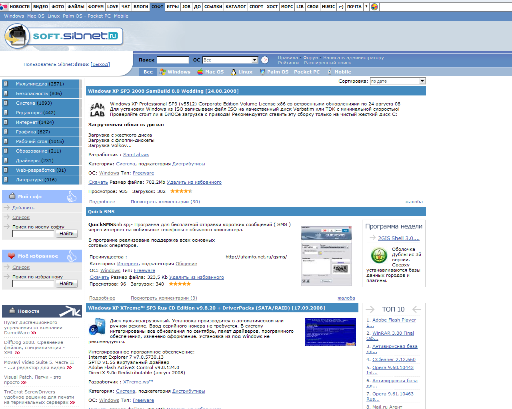Open the Windows link in the top subnav

click(14, 16)
